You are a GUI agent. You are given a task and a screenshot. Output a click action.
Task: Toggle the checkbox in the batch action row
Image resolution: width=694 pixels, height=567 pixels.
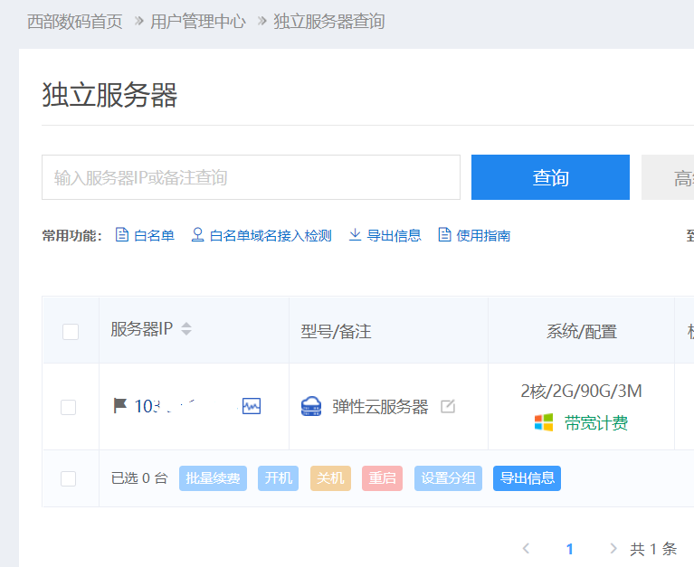click(69, 478)
